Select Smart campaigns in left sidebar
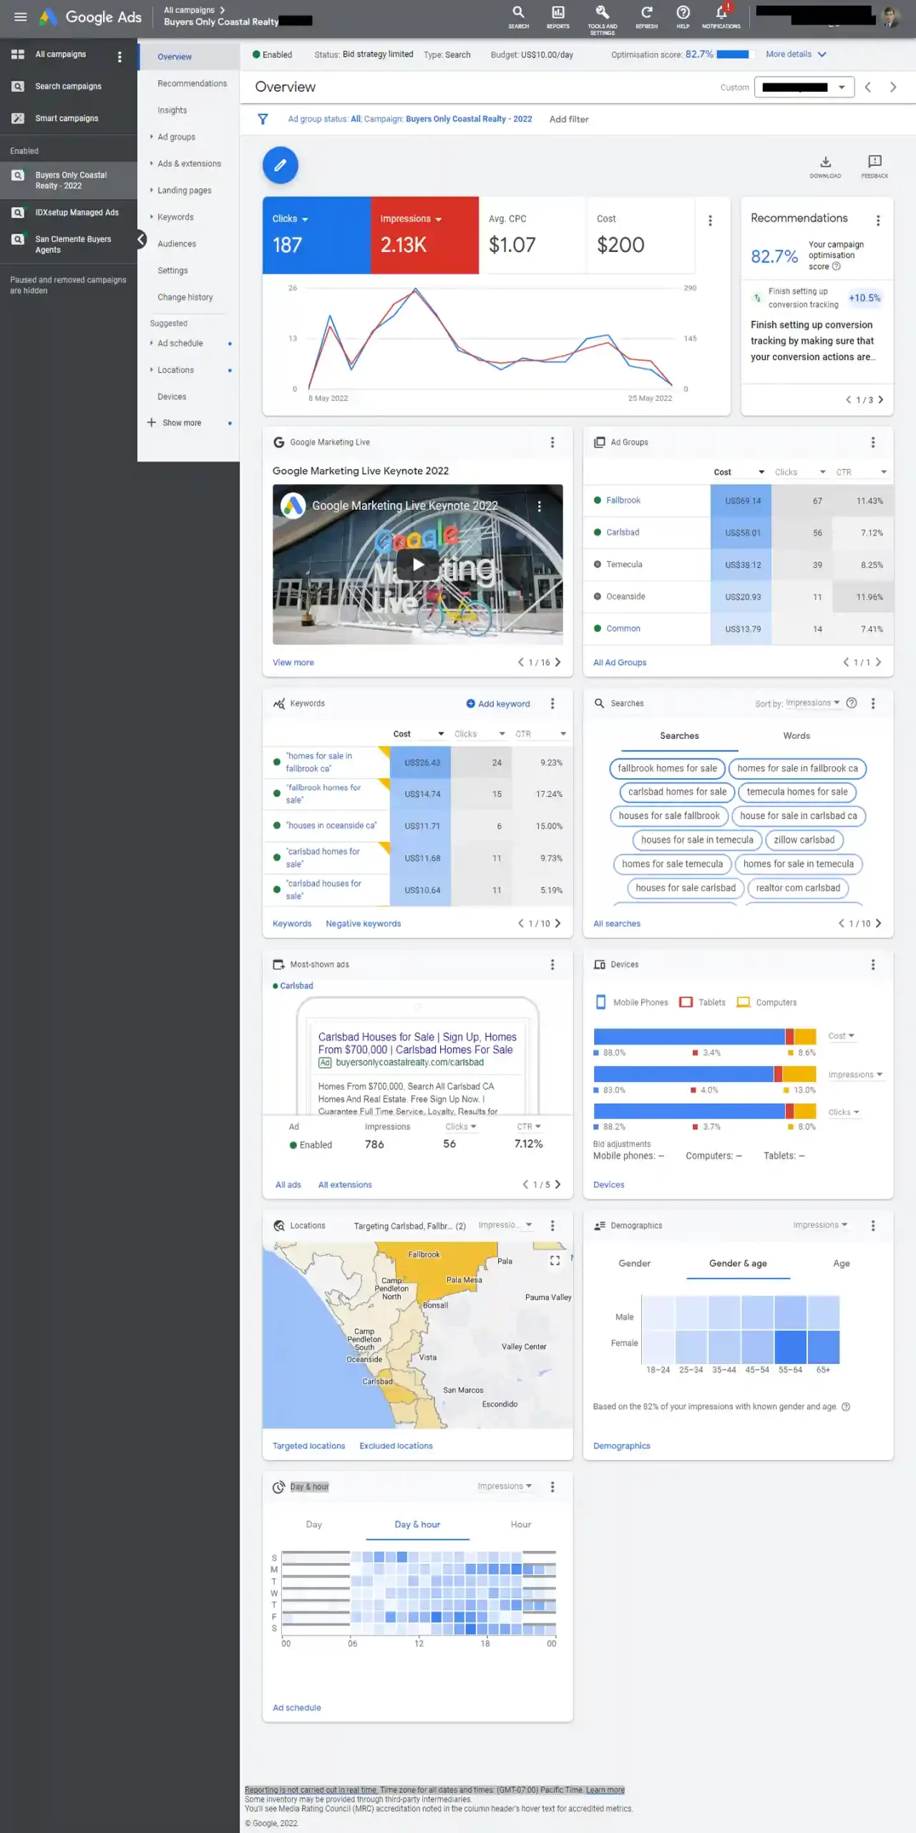This screenshot has width=916, height=1833. (67, 119)
